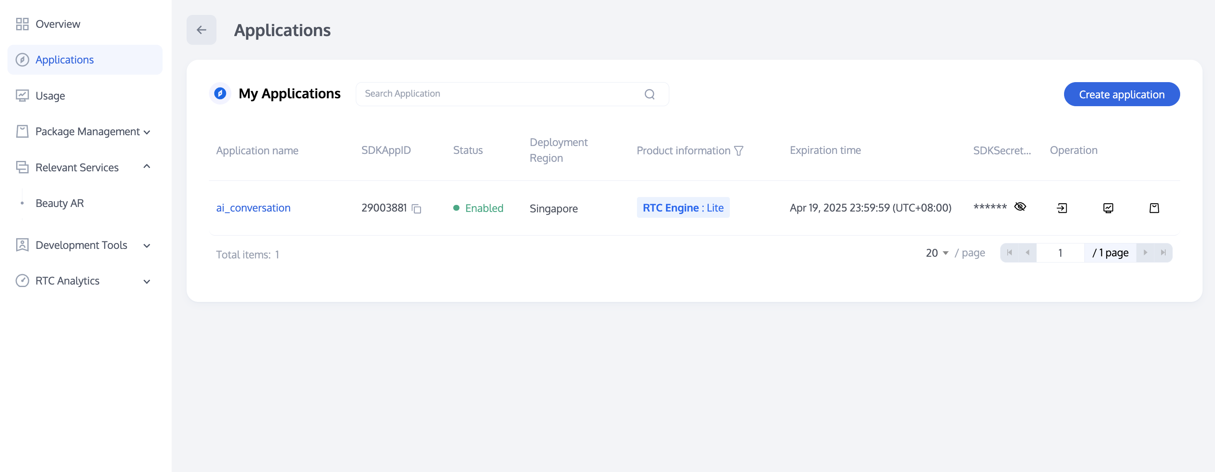Open the Product information filter
This screenshot has width=1215, height=472.
point(739,151)
